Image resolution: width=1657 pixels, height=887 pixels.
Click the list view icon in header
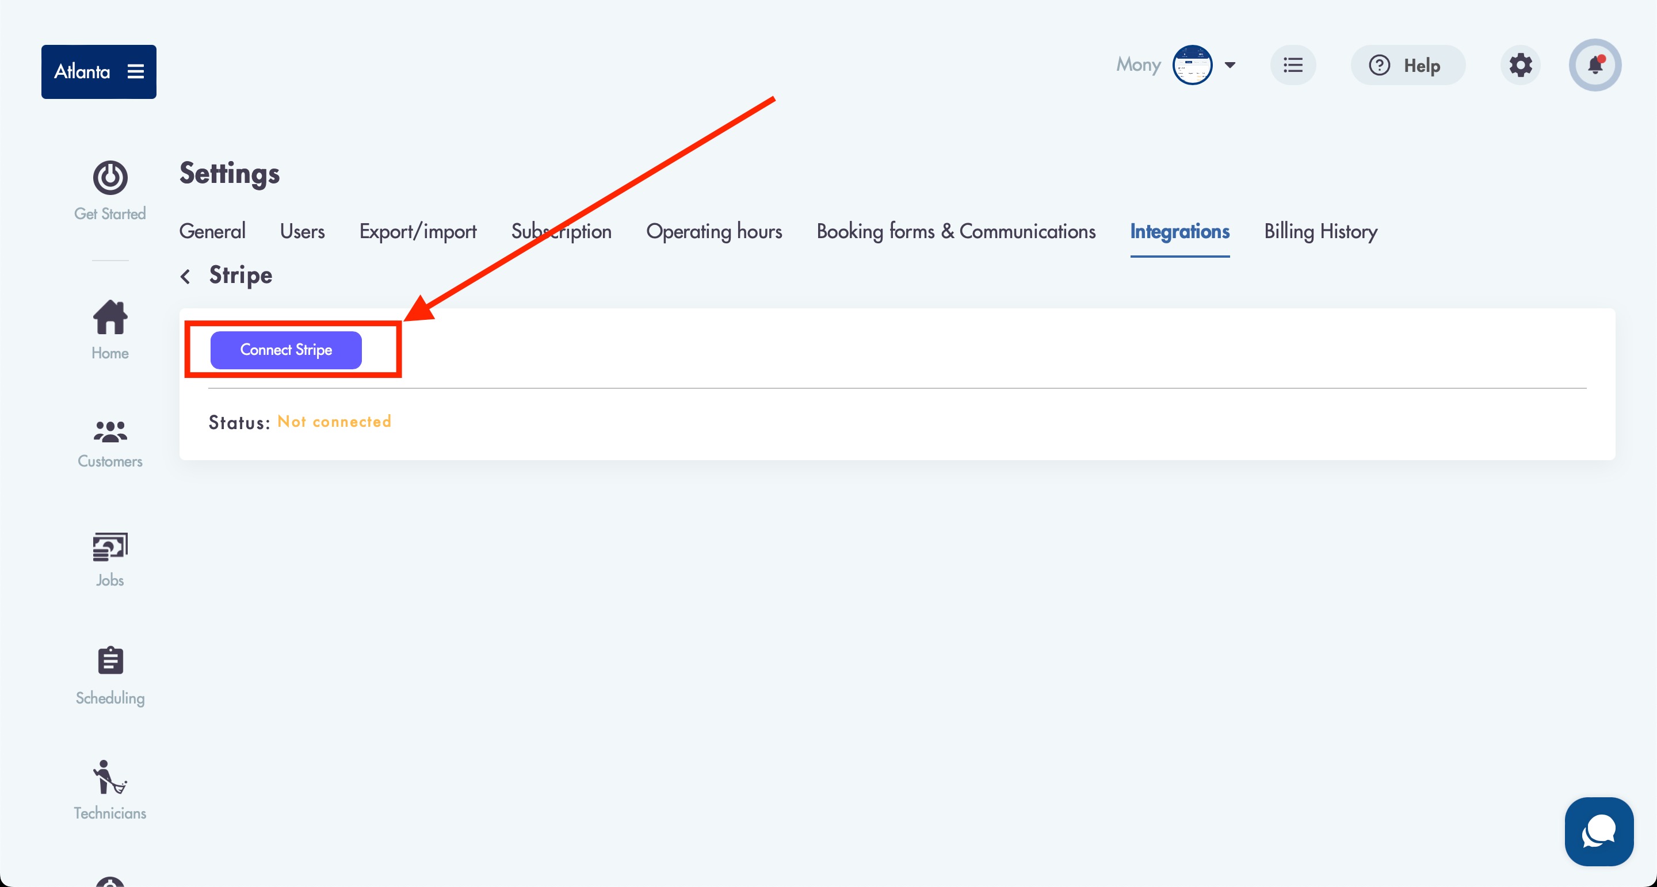(1293, 65)
